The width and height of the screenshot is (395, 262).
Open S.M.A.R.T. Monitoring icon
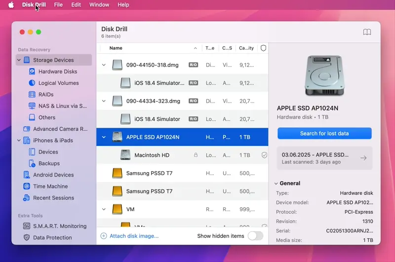[27, 226]
